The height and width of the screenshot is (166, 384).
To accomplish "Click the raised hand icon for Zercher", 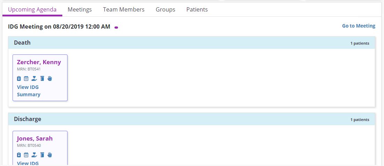I will (49, 78).
